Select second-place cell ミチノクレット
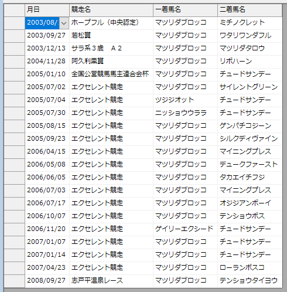Image resolution: width=287 pixels, height=292 pixels. coord(250,23)
